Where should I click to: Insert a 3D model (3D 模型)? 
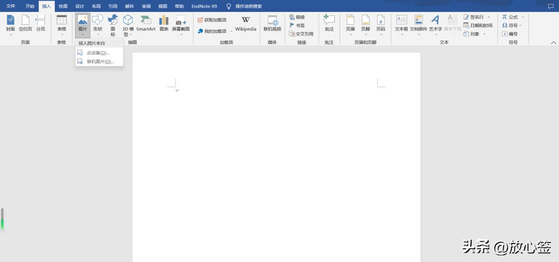[x=128, y=25]
